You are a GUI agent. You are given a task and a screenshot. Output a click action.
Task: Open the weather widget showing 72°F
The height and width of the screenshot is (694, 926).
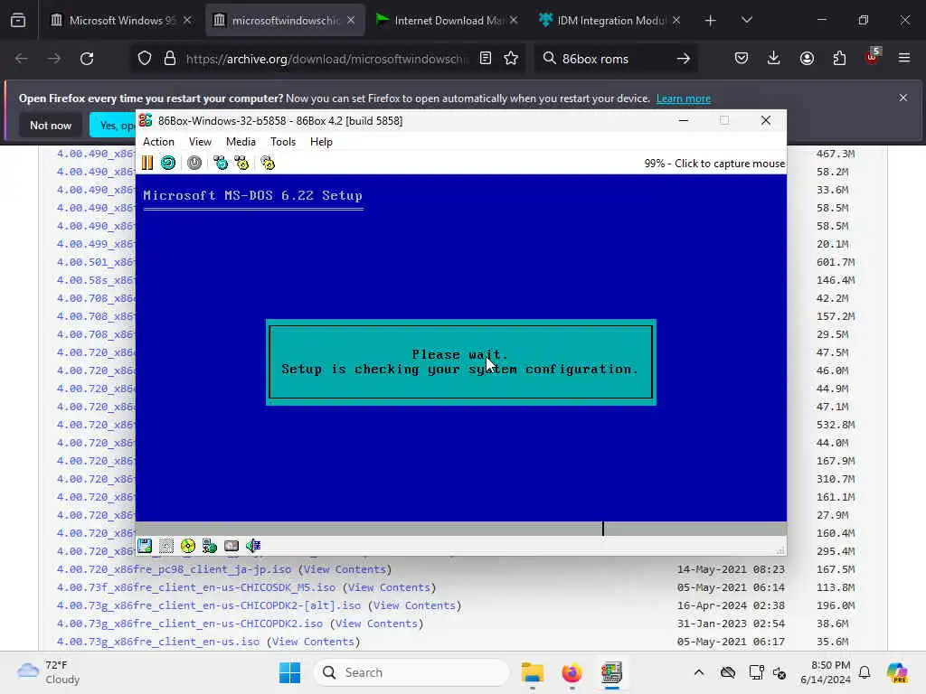(x=49, y=672)
